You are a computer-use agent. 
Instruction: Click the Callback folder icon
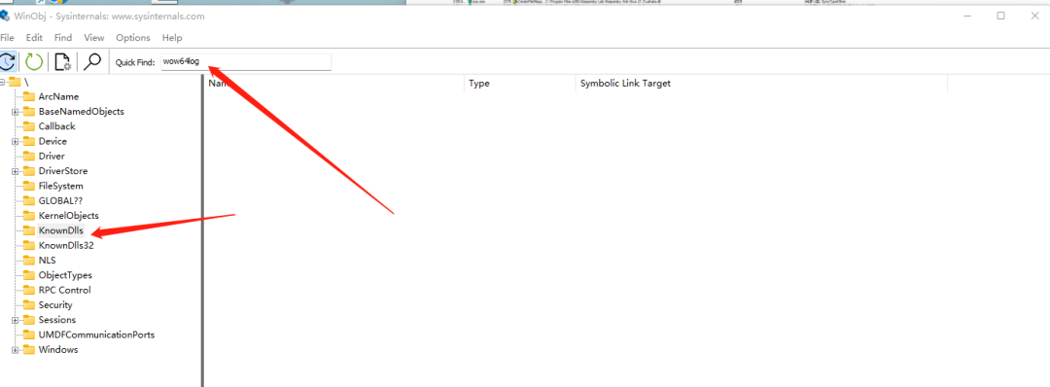[x=29, y=125]
